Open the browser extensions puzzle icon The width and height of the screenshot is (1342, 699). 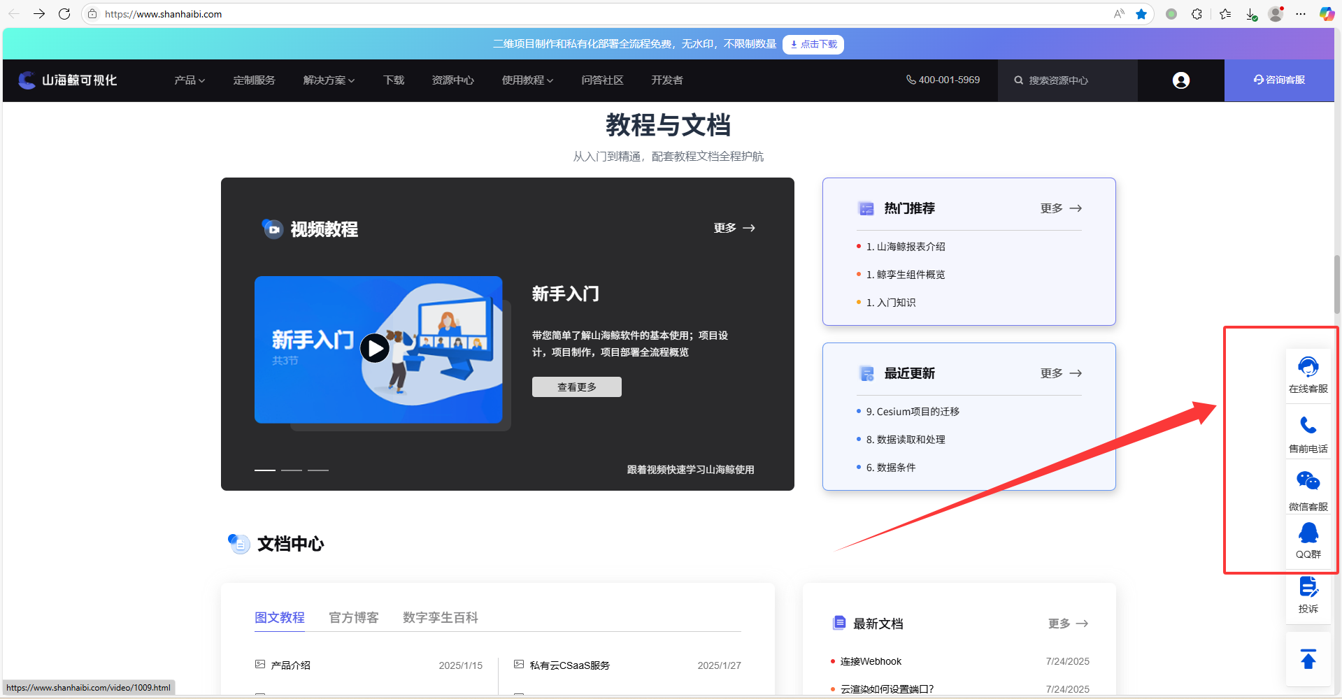pyautogui.click(x=1197, y=14)
